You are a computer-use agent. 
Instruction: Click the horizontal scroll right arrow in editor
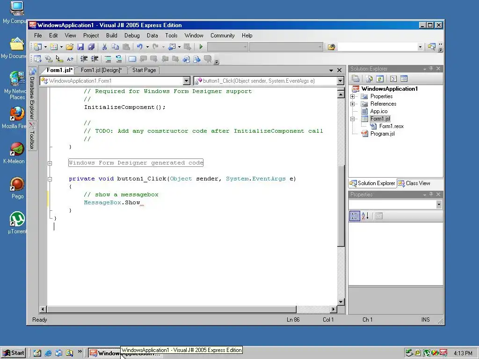(x=333, y=309)
